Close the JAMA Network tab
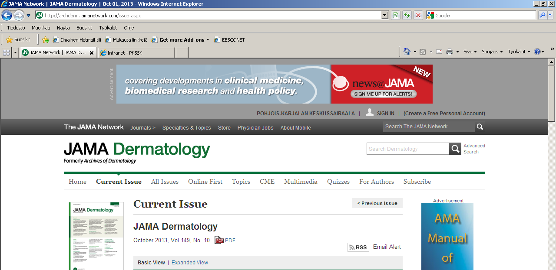The height and width of the screenshot is (270, 556). (92, 53)
